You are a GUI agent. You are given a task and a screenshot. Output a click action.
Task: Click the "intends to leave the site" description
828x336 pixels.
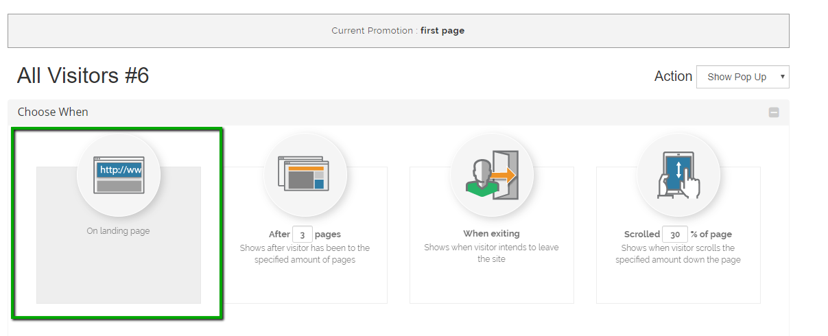tap(491, 254)
